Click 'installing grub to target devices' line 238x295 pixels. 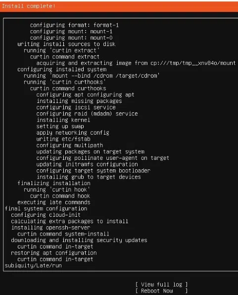click(89, 177)
